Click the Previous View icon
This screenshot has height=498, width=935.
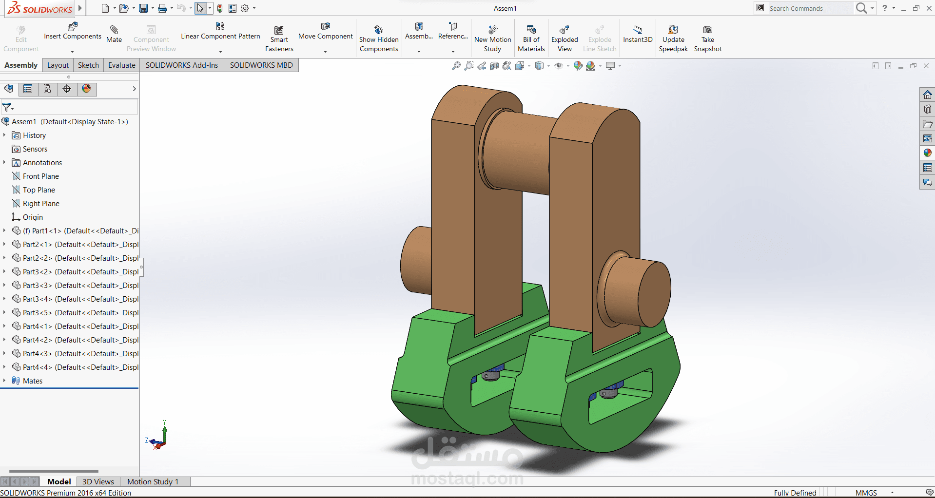482,66
